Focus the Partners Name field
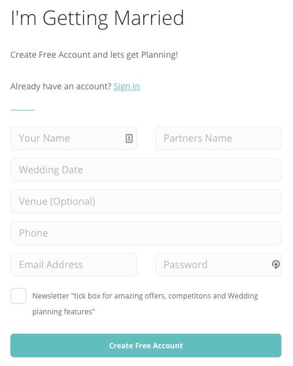 pyautogui.click(x=218, y=138)
